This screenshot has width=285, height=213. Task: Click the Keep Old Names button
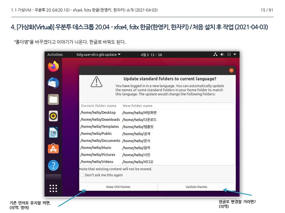tap(118, 187)
